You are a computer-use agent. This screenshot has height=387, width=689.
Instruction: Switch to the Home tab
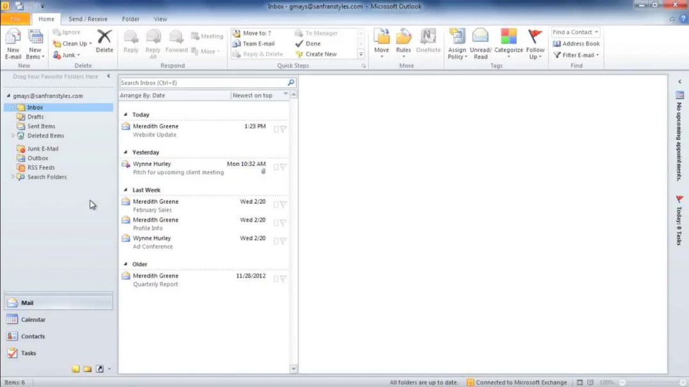[46, 19]
